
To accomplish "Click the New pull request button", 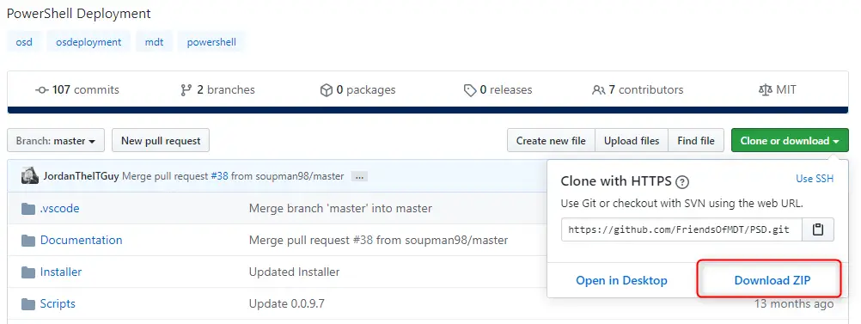I will pos(161,141).
